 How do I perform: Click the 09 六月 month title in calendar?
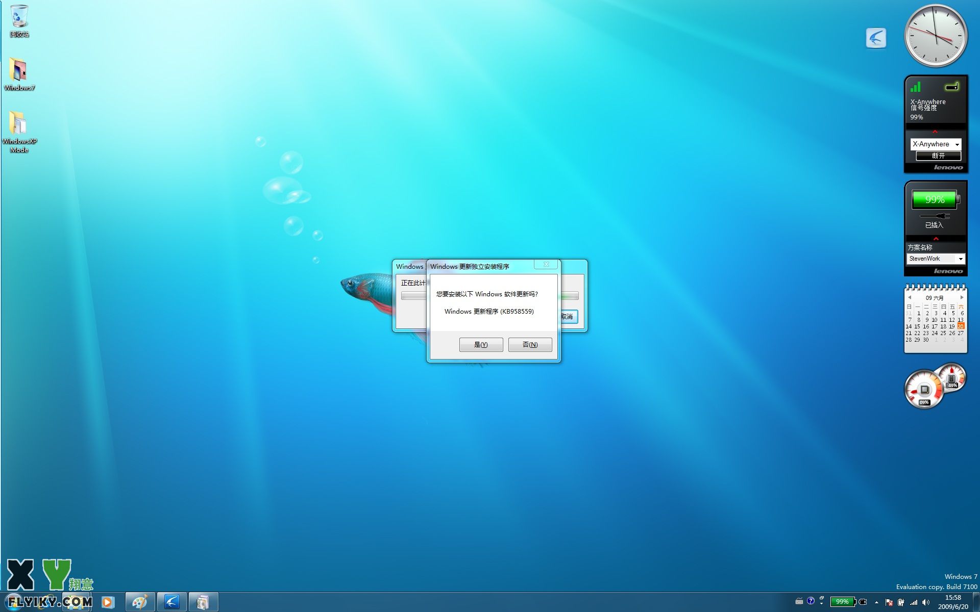point(935,298)
